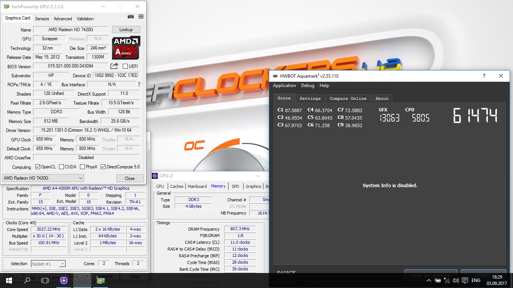
Task: Toggle PhysX checkbox
Action: pos(82,167)
